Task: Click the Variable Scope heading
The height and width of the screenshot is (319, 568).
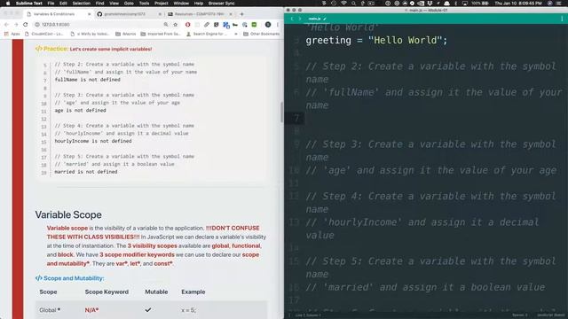Action: 68,214
